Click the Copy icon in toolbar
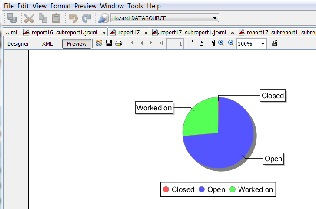Screen dimensions: 316x209 43,18
